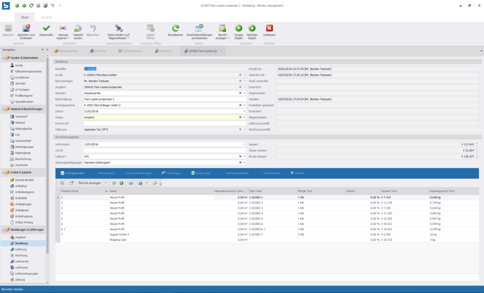Open the Status dropdown showing Verplant
The image size is (484, 293).
click(244, 117)
